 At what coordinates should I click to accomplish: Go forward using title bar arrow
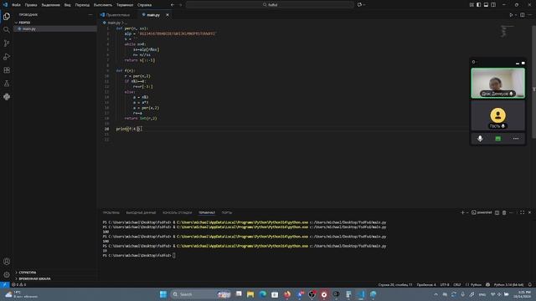(x=181, y=5)
